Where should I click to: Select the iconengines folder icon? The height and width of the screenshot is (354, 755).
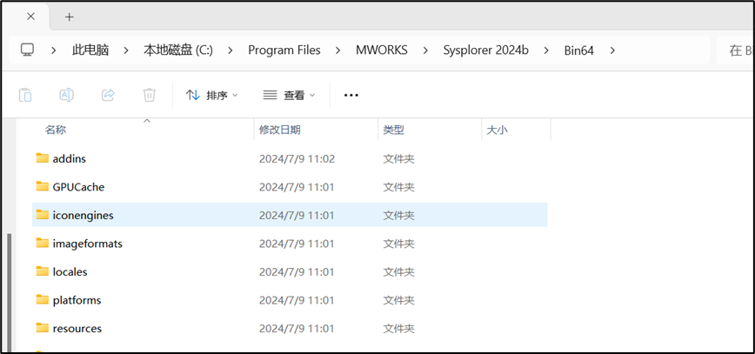pos(43,215)
